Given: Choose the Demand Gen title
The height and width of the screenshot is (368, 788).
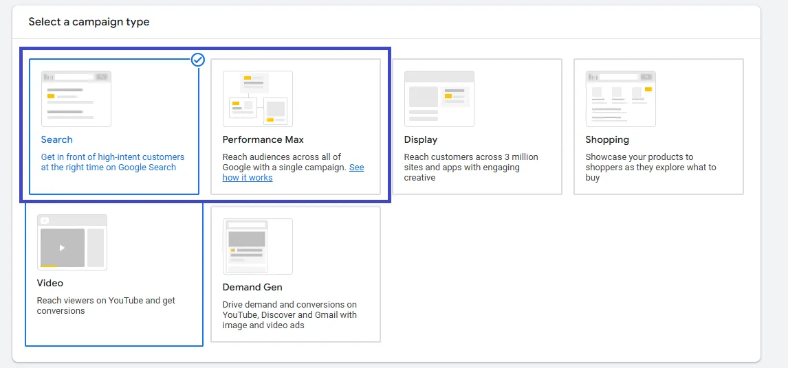Looking at the screenshot, I should click(x=252, y=287).
